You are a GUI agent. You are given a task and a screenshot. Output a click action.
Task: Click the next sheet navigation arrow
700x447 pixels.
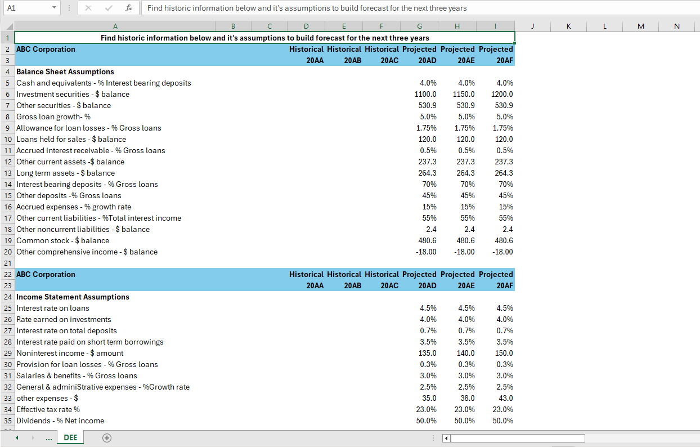click(x=33, y=437)
